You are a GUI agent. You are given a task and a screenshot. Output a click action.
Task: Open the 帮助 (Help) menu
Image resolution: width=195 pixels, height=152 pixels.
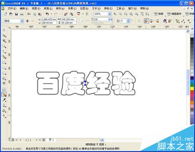tap(144, 9)
